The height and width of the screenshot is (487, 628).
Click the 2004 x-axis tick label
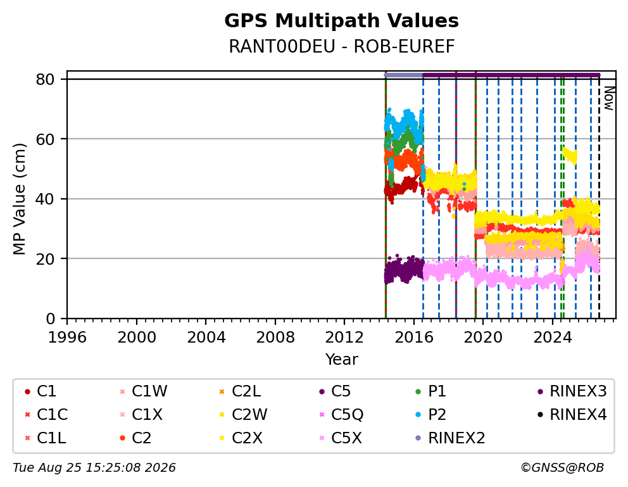[x=206, y=338]
